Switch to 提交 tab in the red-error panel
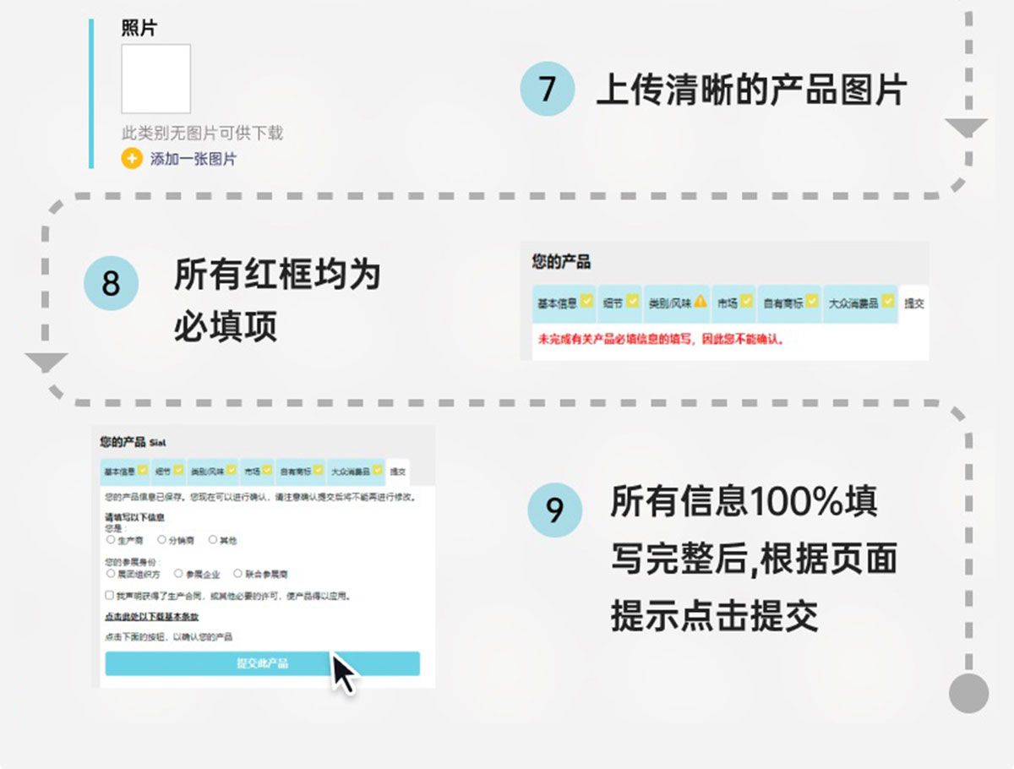Screen dimensions: 1014x769 (913, 304)
